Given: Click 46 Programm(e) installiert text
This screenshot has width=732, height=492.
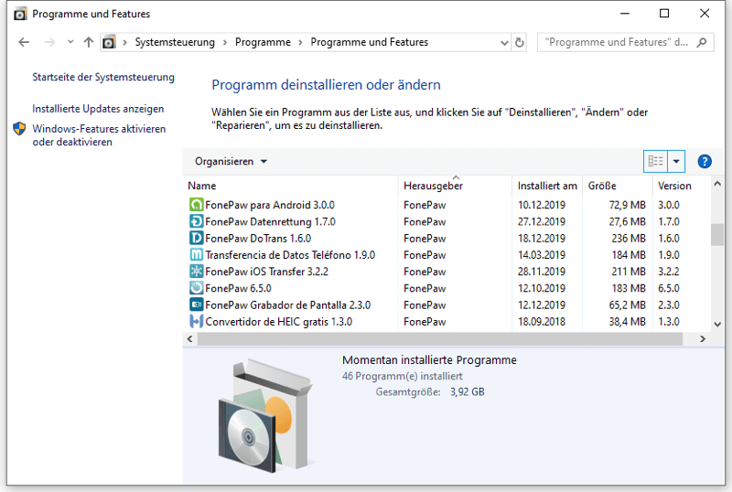Looking at the screenshot, I should [402, 376].
